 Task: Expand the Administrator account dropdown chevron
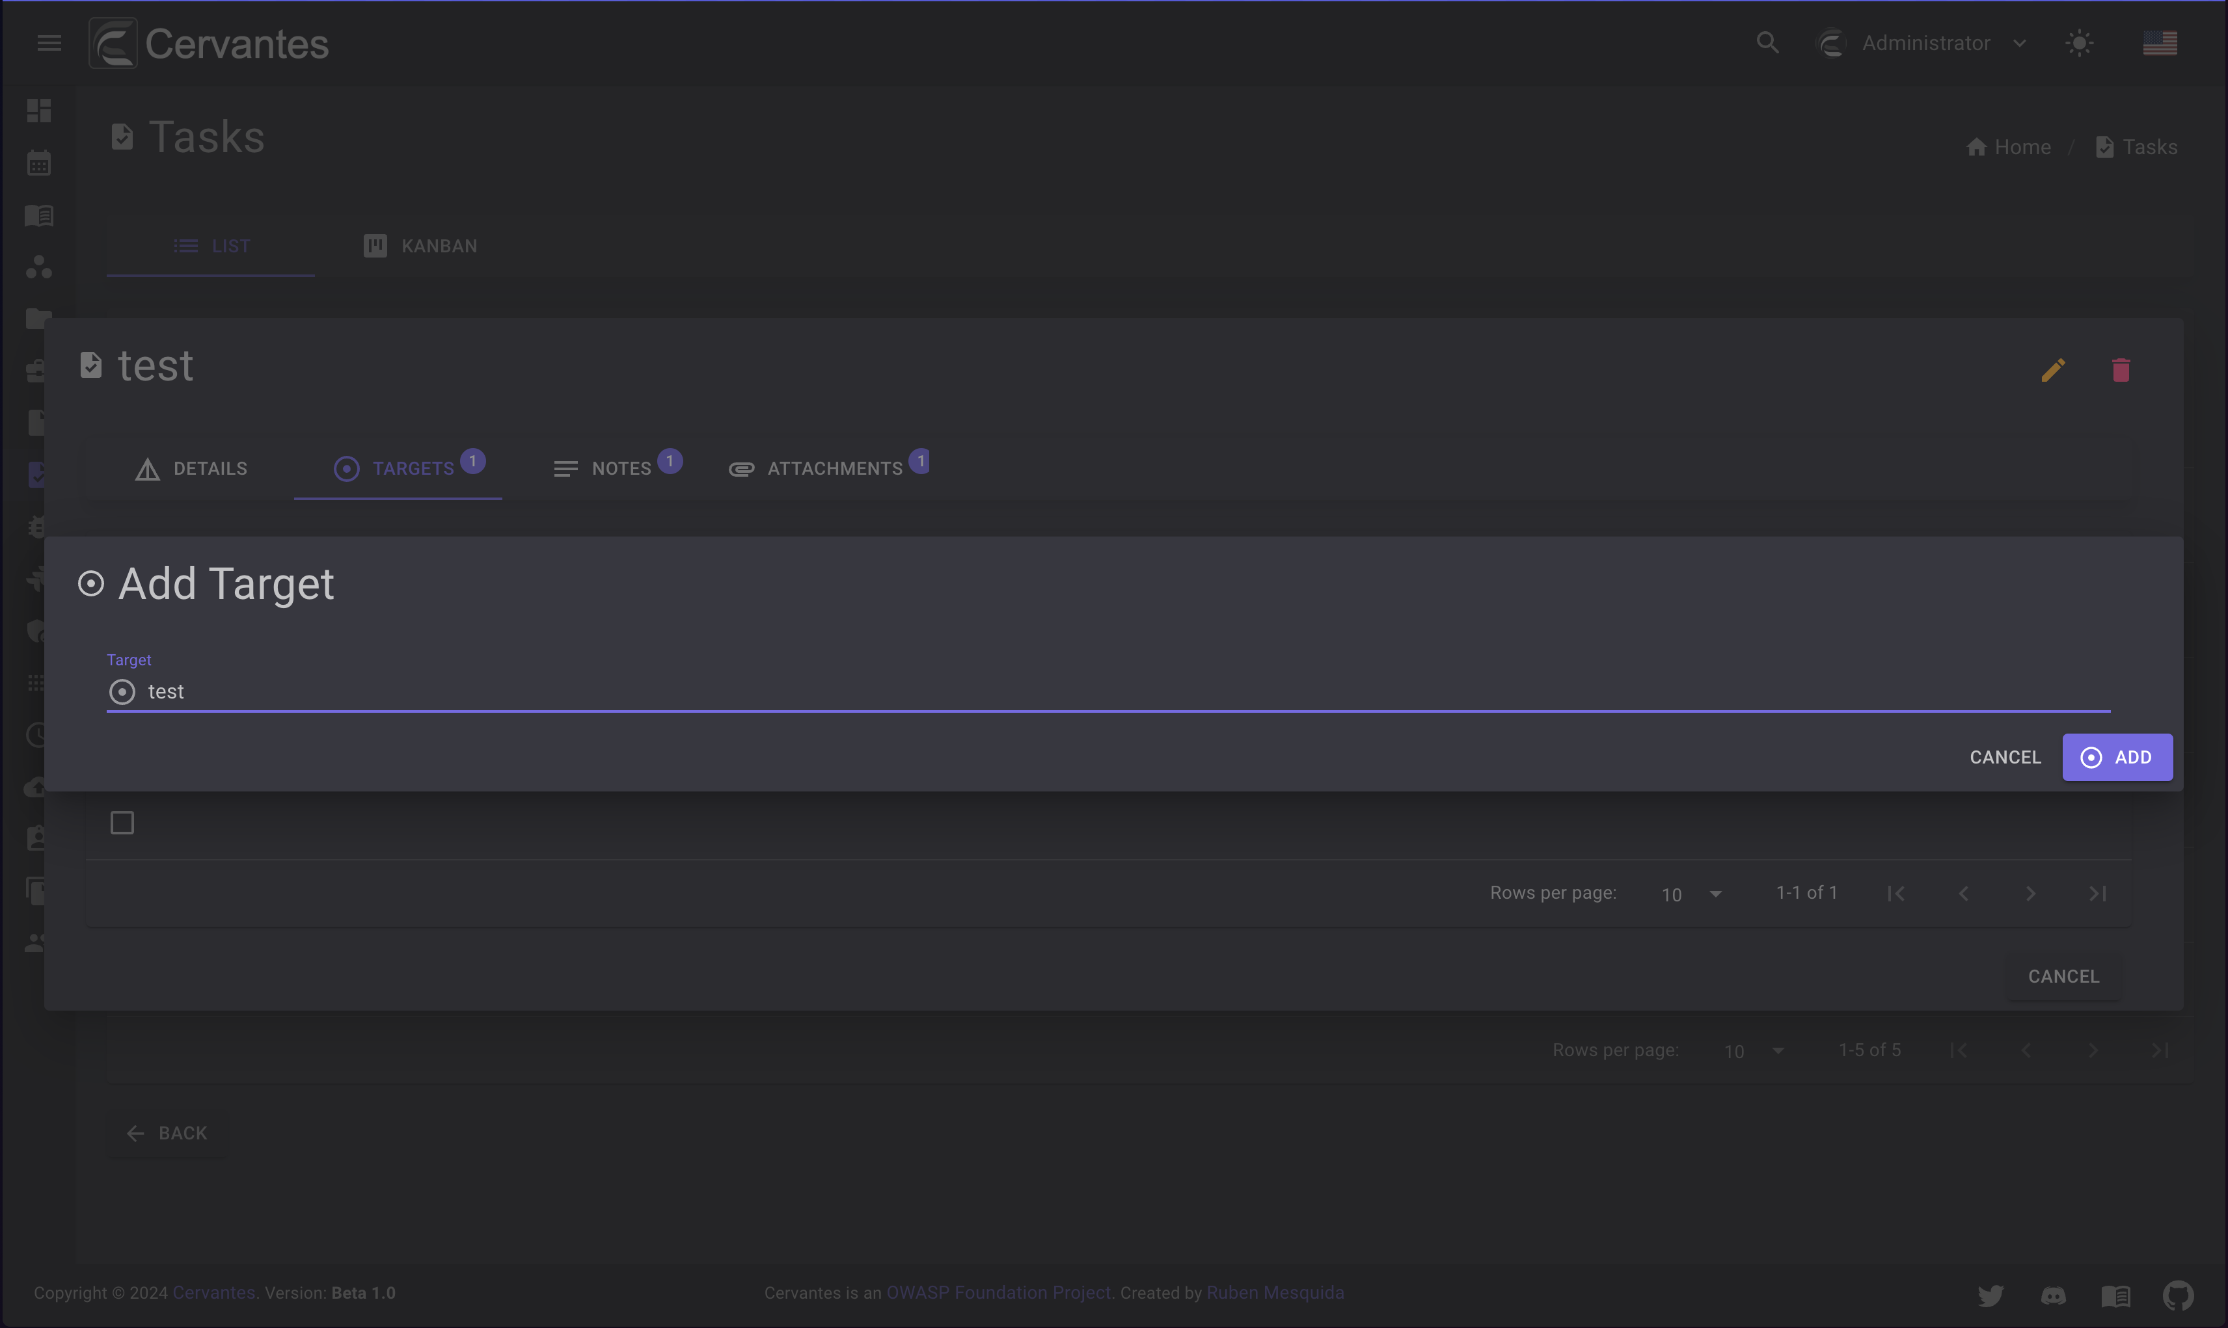[2019, 43]
